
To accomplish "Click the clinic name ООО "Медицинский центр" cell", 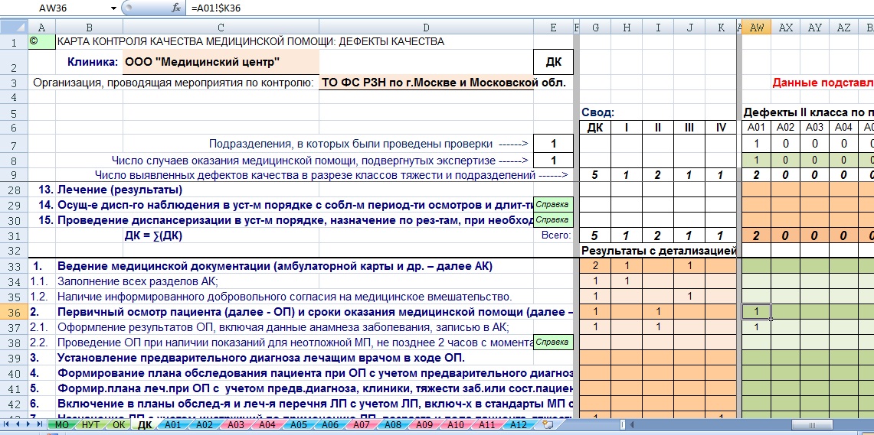I will click(221, 62).
